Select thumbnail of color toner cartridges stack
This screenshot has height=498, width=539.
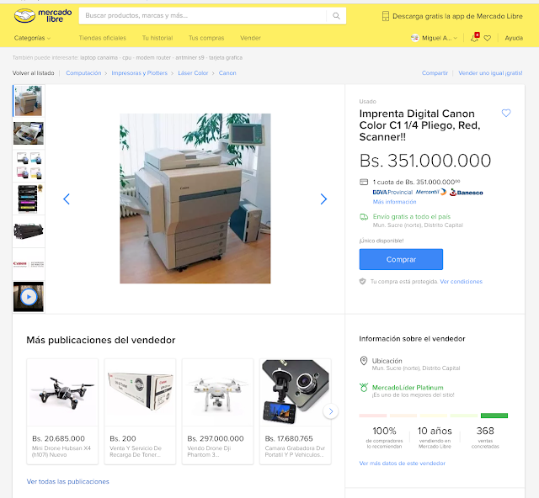[29, 199]
